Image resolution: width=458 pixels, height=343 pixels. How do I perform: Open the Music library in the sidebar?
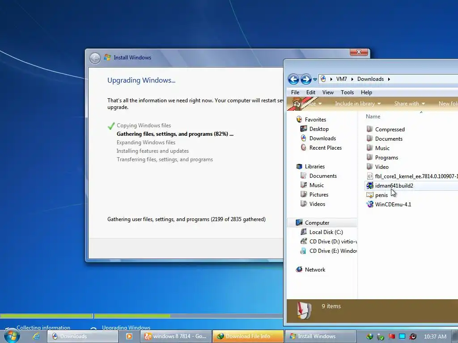point(316,185)
